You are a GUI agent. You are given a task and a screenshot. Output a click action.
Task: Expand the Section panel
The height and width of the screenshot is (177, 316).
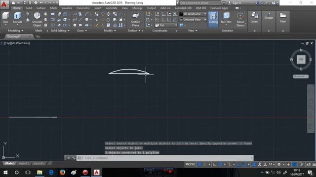[x=134, y=30]
